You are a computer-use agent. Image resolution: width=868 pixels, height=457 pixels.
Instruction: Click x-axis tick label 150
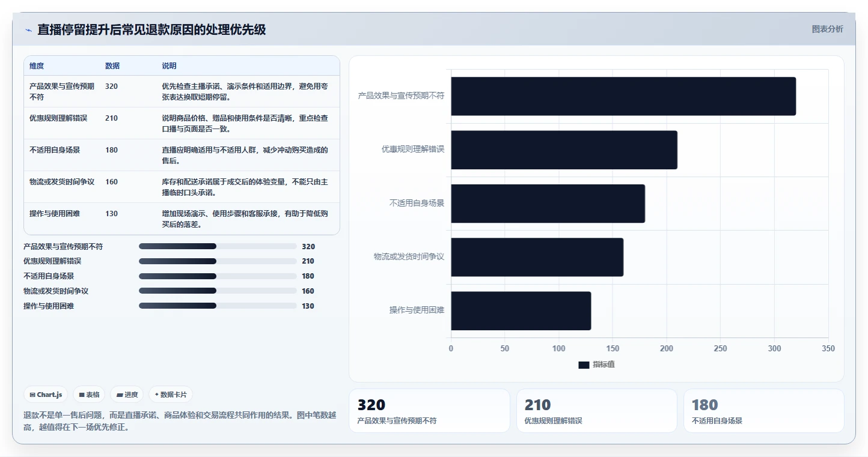[x=613, y=348]
